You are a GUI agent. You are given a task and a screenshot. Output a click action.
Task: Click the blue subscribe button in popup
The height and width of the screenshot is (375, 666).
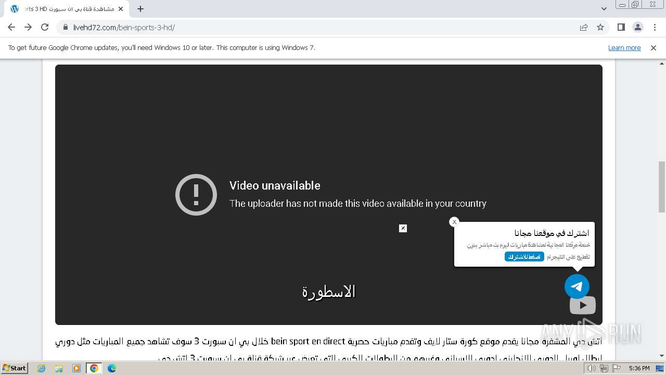(x=524, y=257)
